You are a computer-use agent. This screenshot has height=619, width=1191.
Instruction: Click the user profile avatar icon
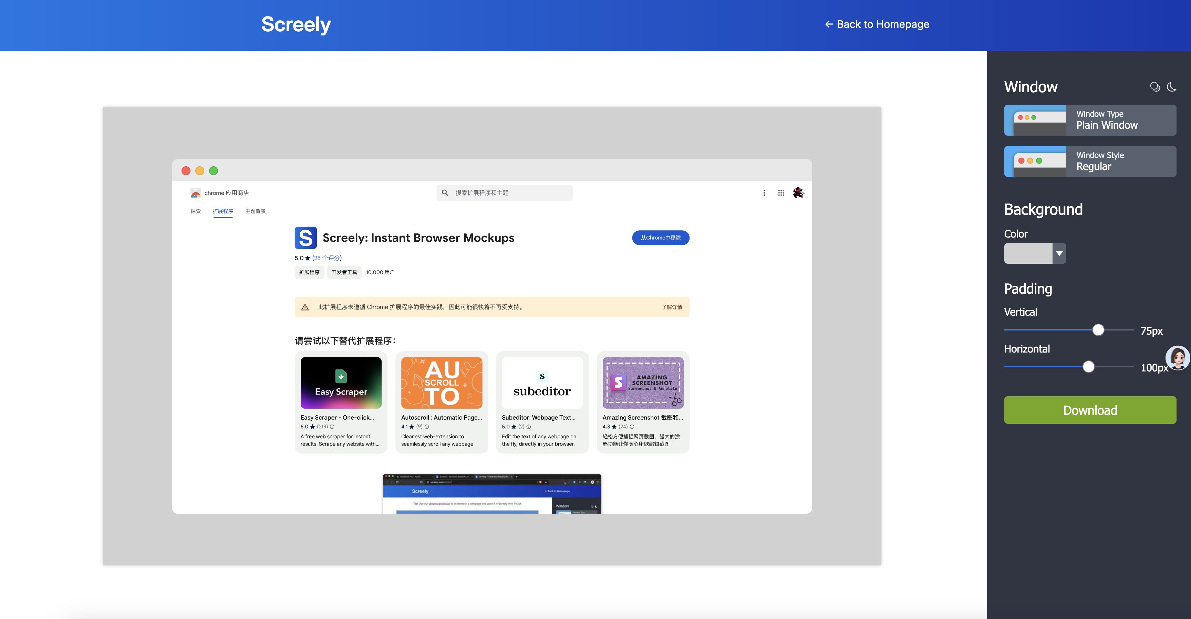tap(798, 193)
